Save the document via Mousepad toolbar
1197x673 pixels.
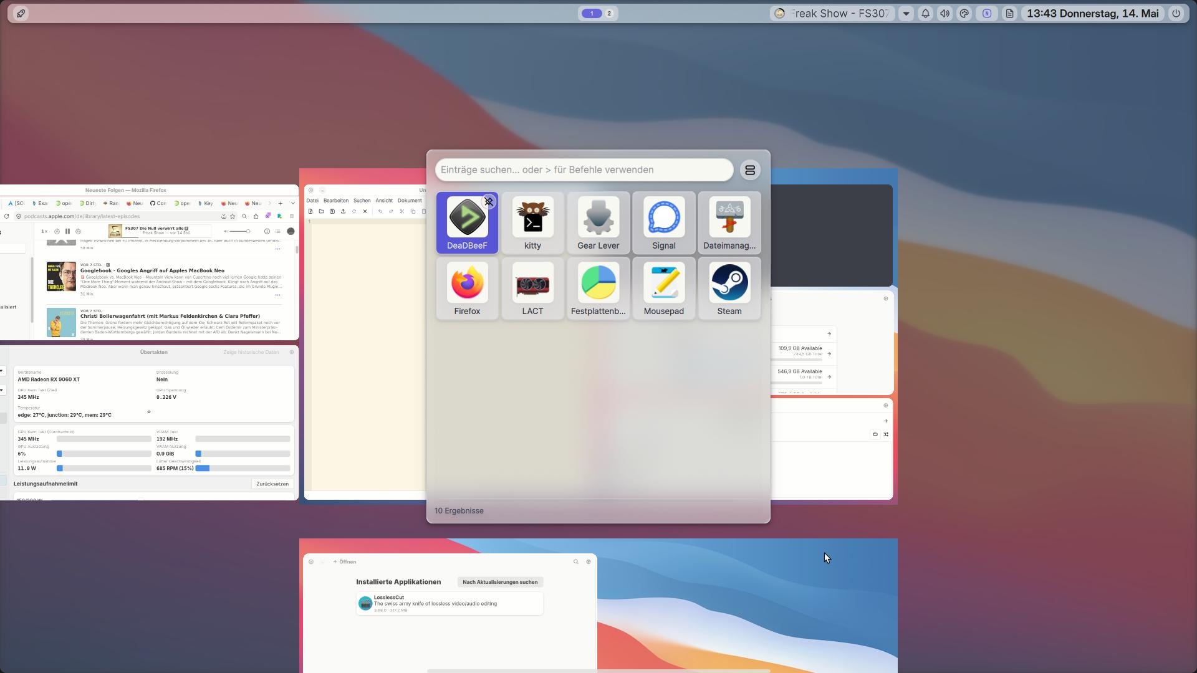pyautogui.click(x=332, y=211)
